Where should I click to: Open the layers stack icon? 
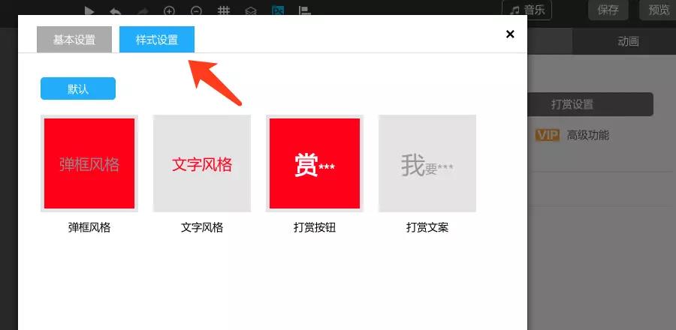[251, 10]
